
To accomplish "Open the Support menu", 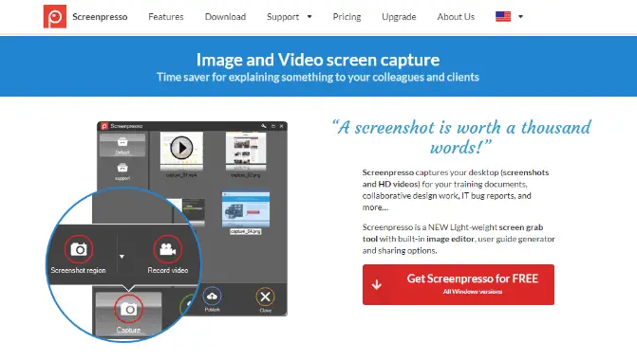I will point(283,17).
